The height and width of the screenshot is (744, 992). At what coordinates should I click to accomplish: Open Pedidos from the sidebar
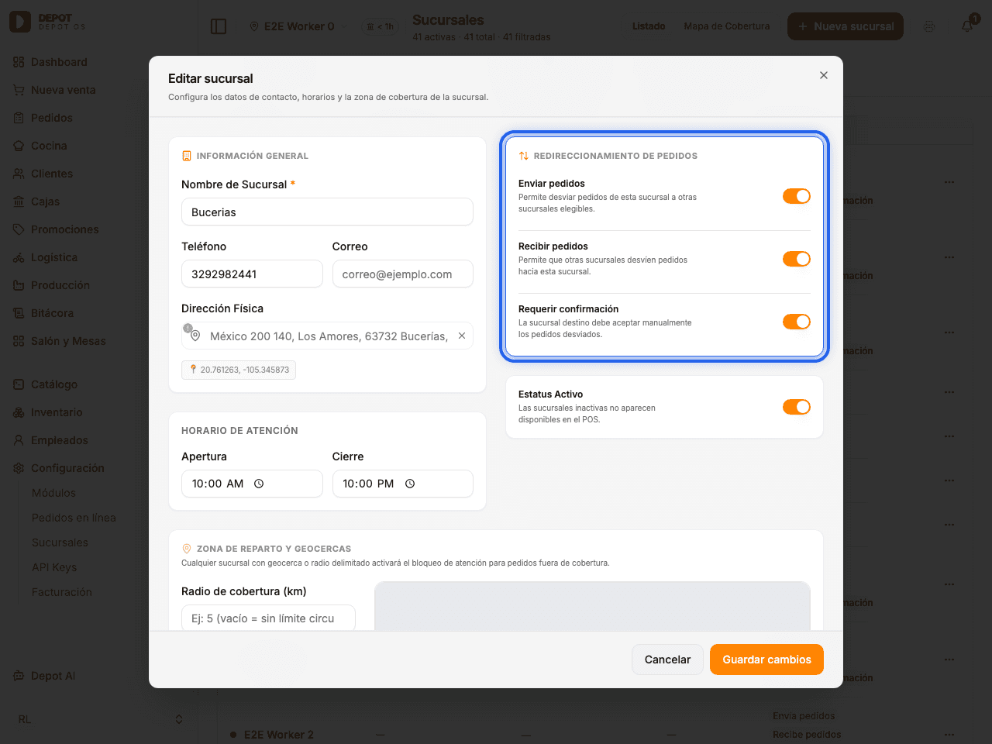pos(51,118)
